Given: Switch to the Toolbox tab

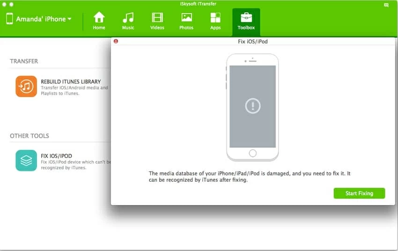Looking at the screenshot, I should pos(246,21).
